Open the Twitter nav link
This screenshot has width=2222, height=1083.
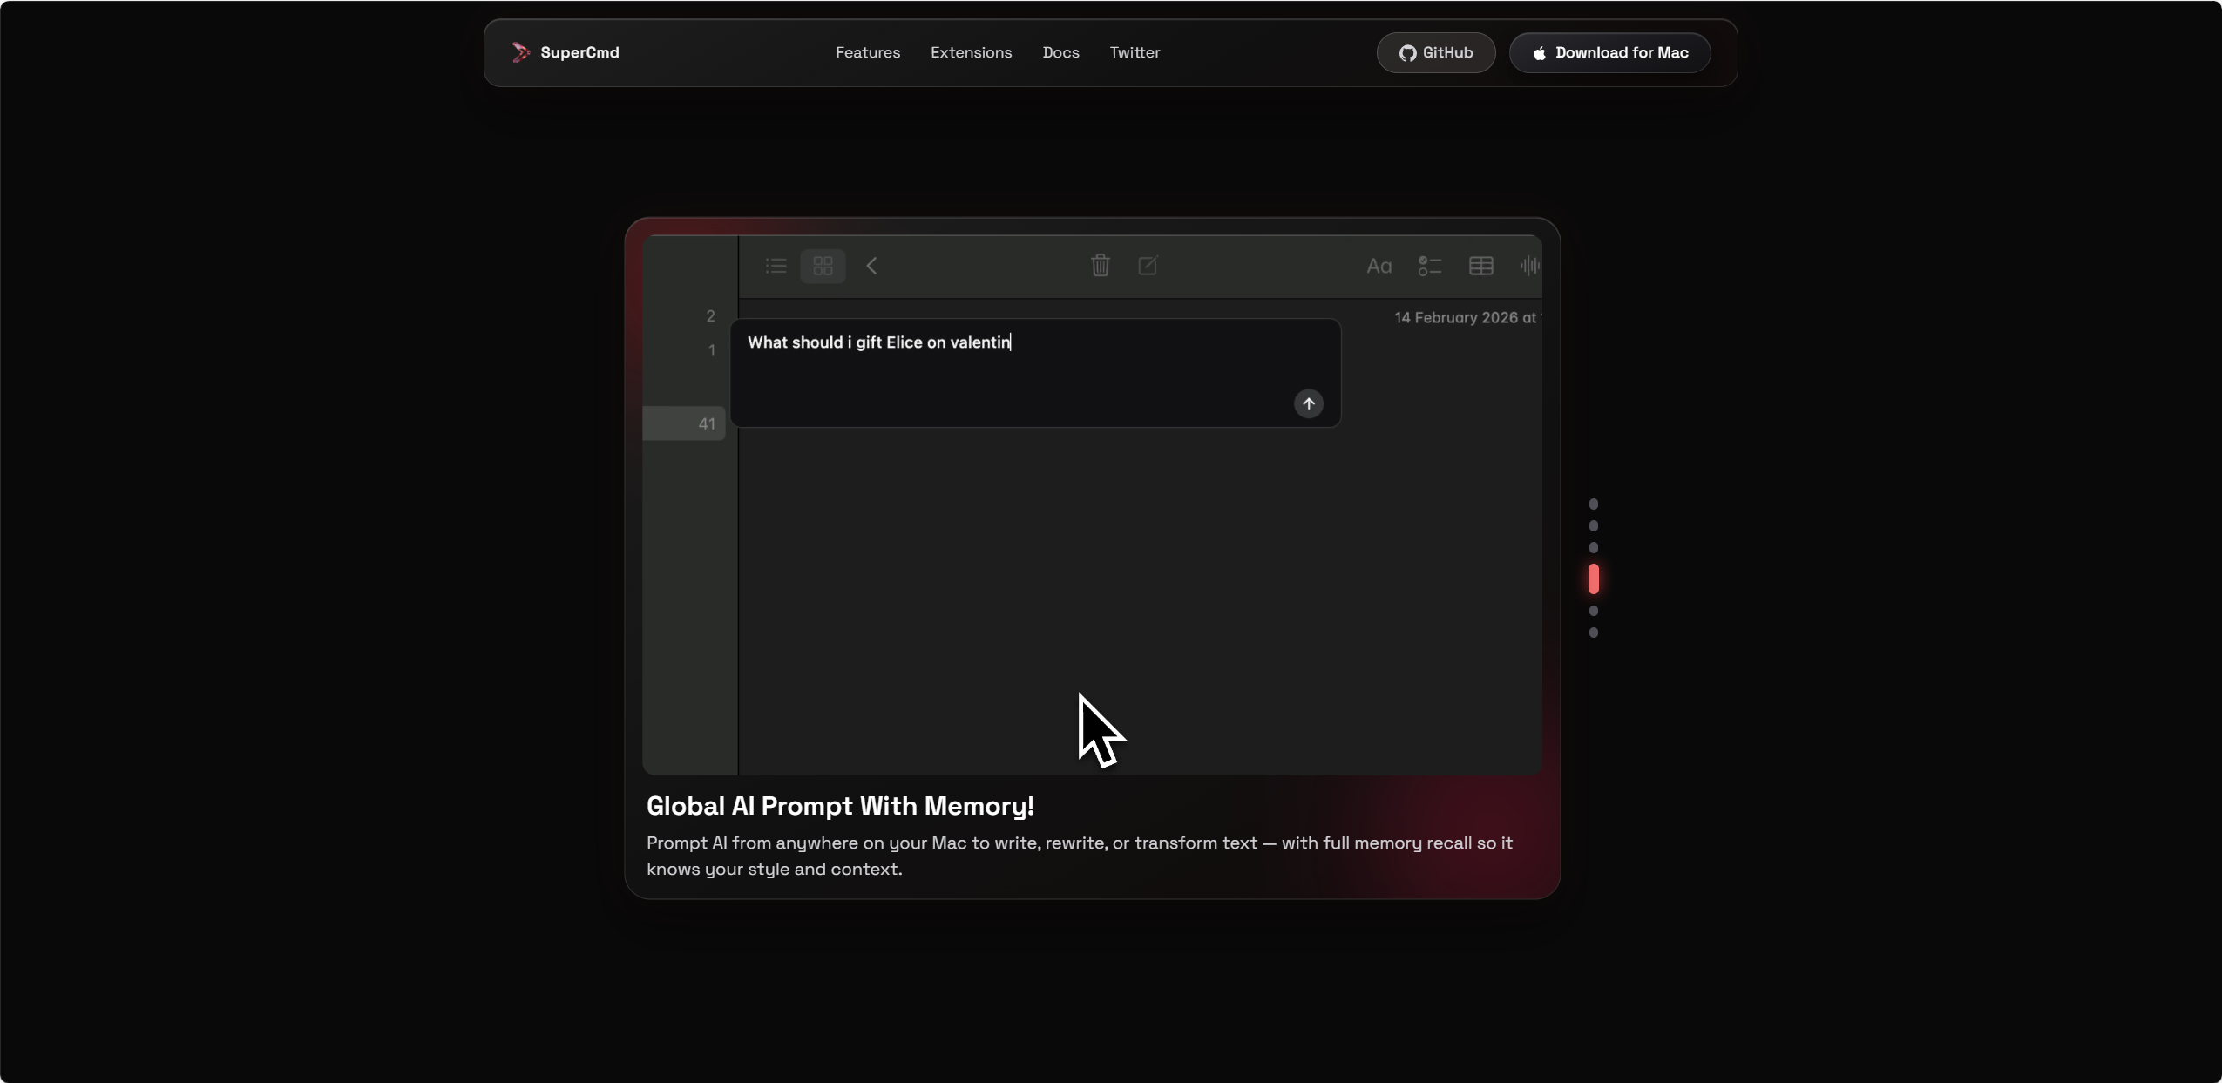click(1135, 52)
